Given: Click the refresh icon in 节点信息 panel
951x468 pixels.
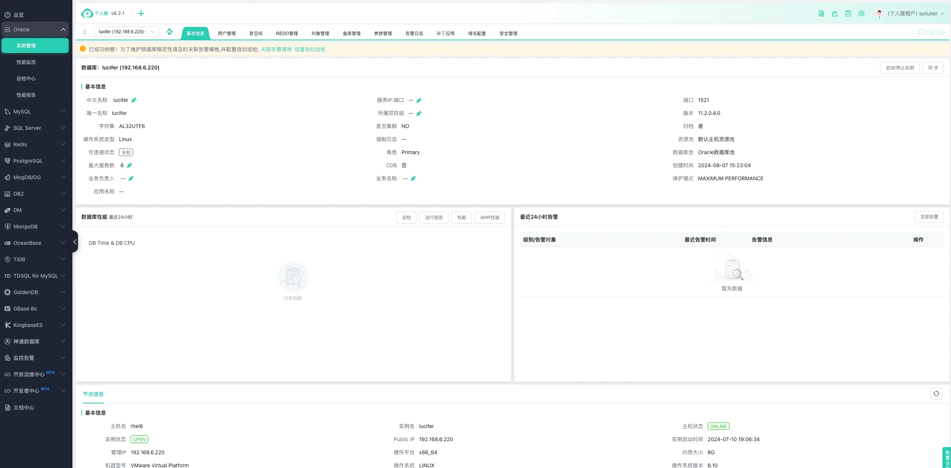Looking at the screenshot, I should tap(936, 394).
